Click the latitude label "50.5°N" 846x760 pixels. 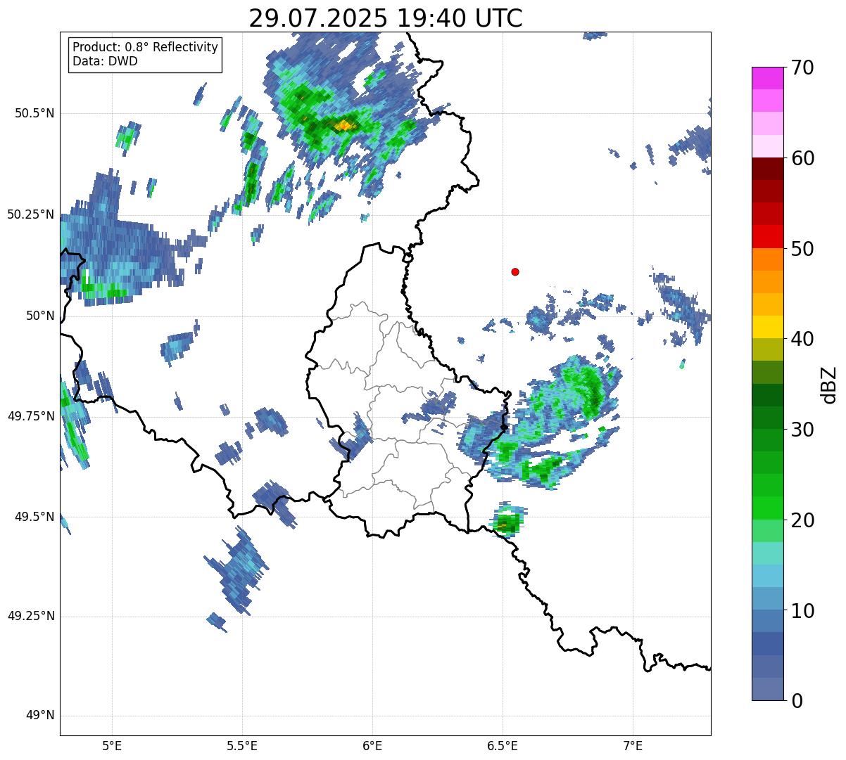coord(34,113)
